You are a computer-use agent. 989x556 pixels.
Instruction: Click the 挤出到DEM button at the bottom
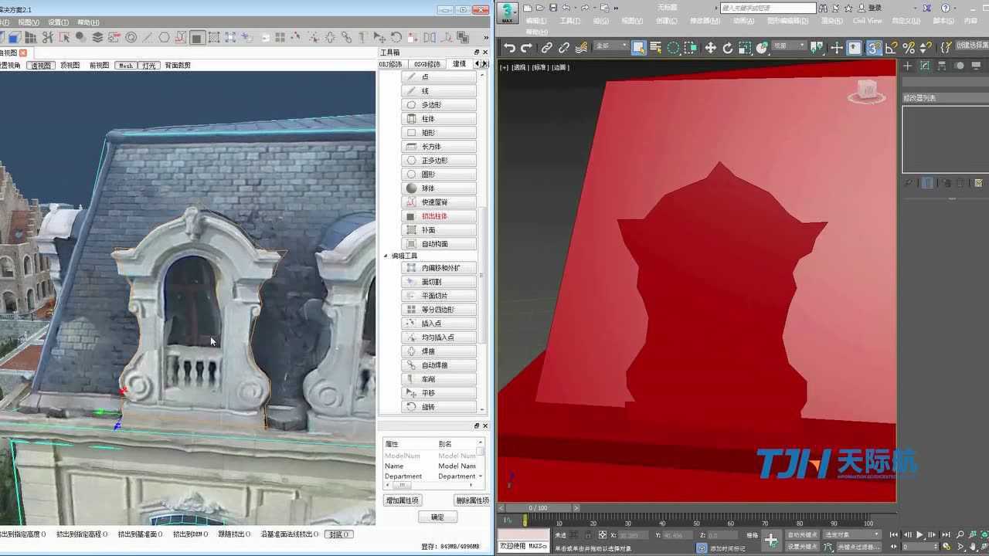189,534
